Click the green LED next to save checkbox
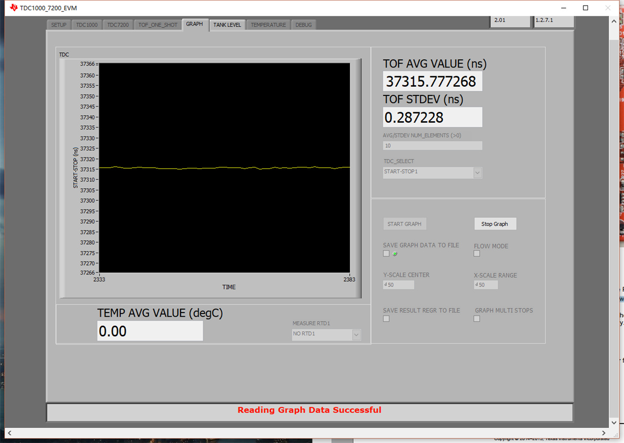 point(395,254)
